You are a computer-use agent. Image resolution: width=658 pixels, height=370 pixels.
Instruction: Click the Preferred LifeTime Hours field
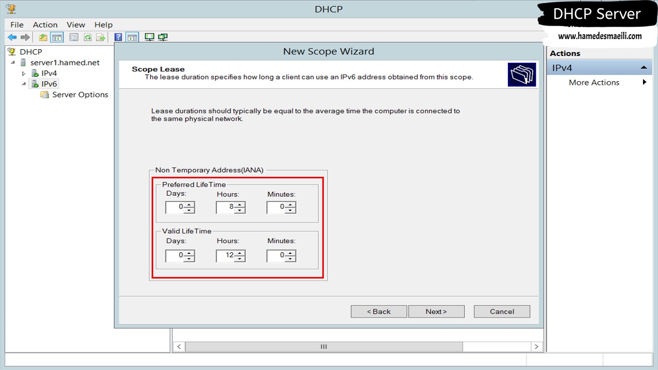click(225, 207)
